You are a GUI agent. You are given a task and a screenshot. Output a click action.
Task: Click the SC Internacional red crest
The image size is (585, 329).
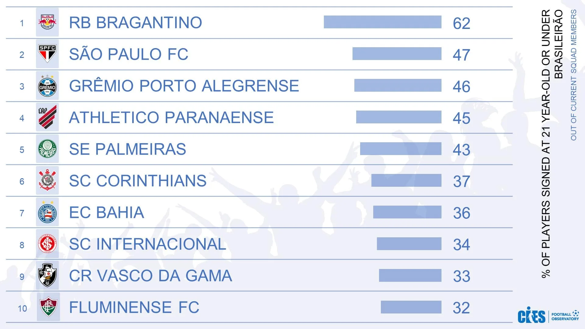pyautogui.click(x=47, y=244)
